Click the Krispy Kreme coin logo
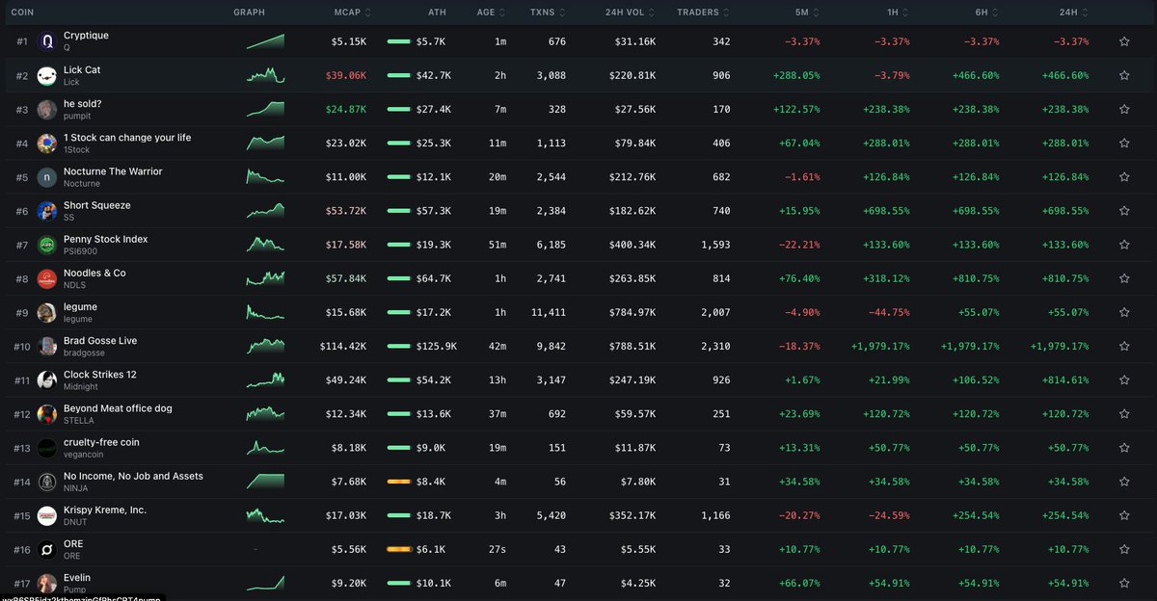The height and width of the screenshot is (601, 1157). (46, 516)
